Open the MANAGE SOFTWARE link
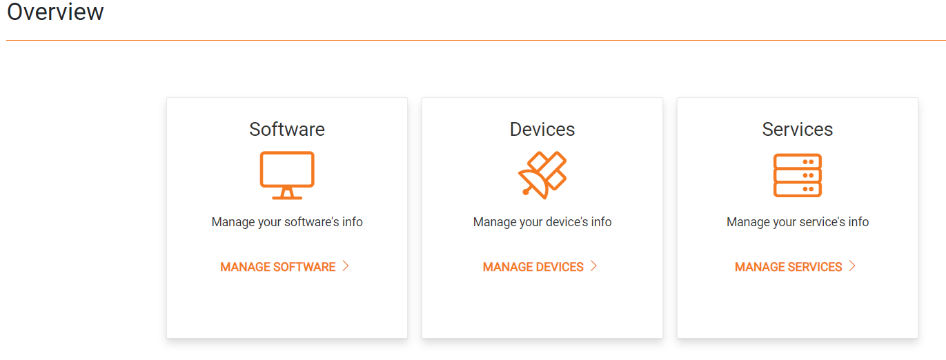 [x=278, y=267]
